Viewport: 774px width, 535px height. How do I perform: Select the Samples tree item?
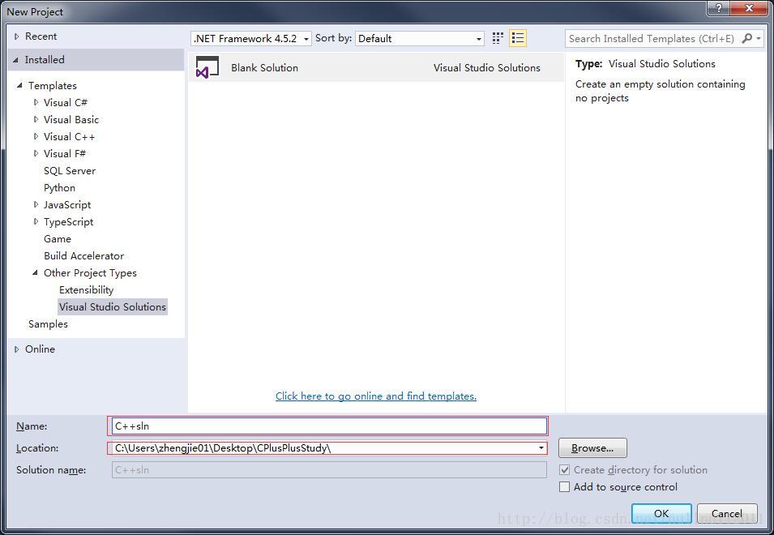click(48, 323)
